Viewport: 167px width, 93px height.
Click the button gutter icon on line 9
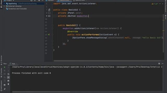click(49, 16)
